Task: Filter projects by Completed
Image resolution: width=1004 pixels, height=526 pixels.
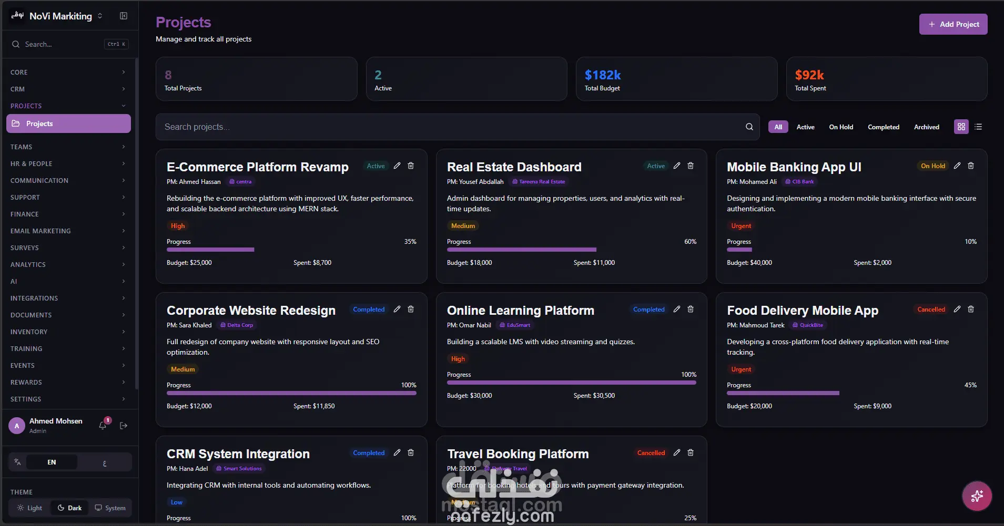Action: click(x=884, y=127)
